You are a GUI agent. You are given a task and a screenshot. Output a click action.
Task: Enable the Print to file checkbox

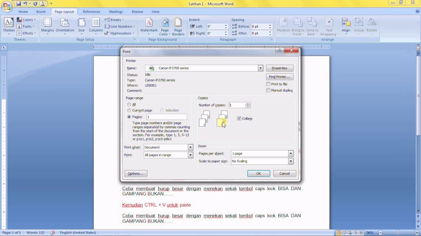tap(268, 84)
